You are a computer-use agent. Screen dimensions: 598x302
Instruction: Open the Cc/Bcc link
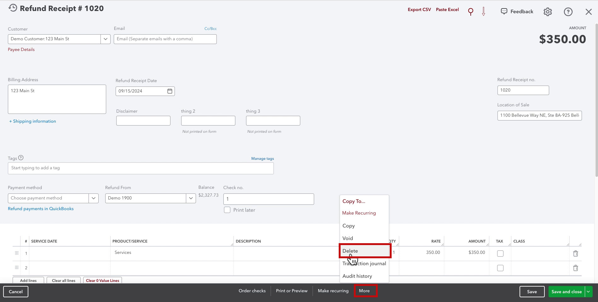coord(210,29)
